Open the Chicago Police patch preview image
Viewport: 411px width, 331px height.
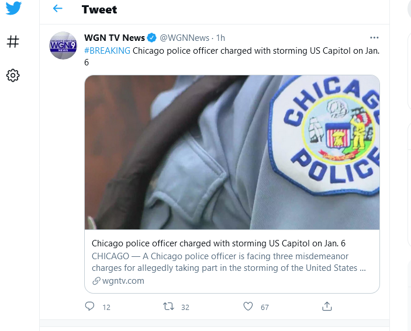[232, 152]
